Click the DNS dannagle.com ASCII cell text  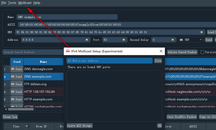click(x=191, y=69)
